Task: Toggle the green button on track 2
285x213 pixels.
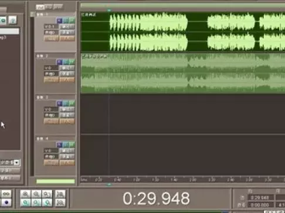Action: [x=72, y=62]
